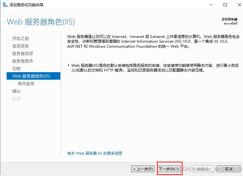The width and height of the screenshot is (243, 176).
Task: Go to the 确认 step
Action: pyautogui.click(x=16, y=91)
